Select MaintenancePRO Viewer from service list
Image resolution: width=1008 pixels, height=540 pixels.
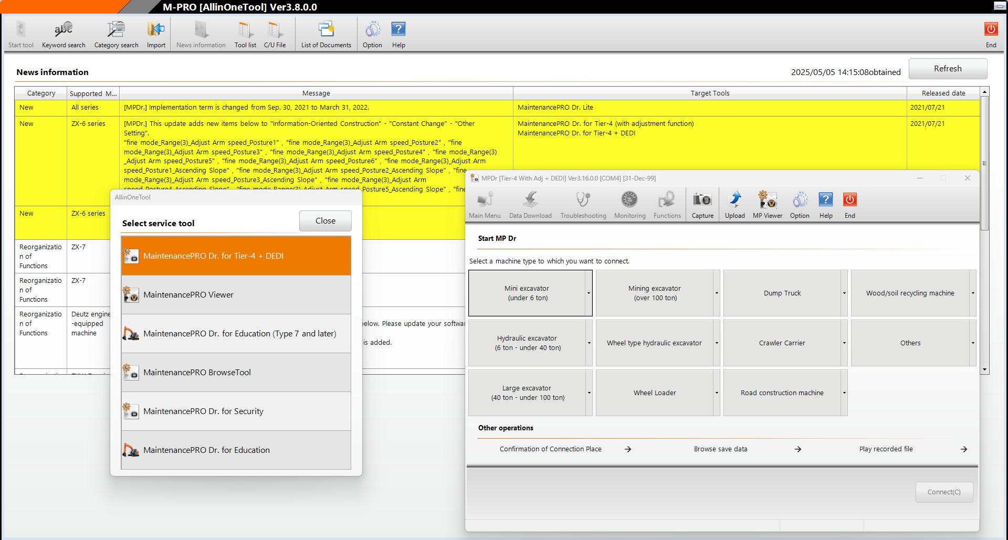236,295
